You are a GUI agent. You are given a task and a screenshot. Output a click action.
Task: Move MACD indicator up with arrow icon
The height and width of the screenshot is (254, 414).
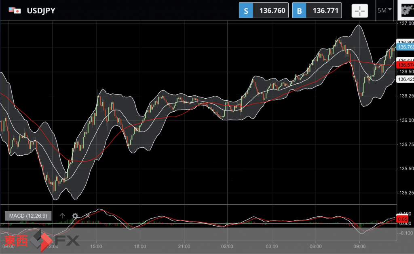(x=62, y=216)
